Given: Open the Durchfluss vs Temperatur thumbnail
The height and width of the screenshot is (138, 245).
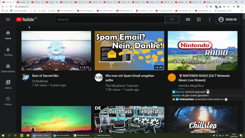Looking at the screenshot, I should coord(130,119).
